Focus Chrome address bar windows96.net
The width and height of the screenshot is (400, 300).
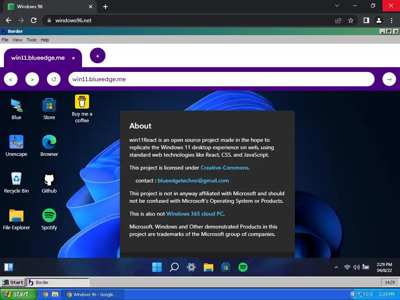click(x=189, y=20)
